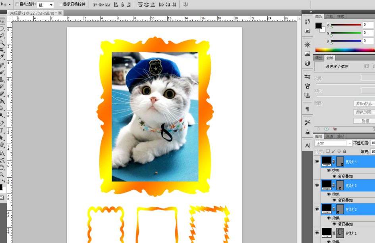
Task: Open the Move tool preset picker arrow
Action: click(10, 4)
